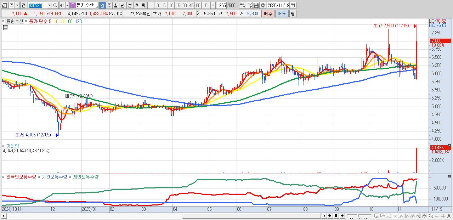
Task: Open the stock code history dropdown arrow
Action: pos(49,5)
